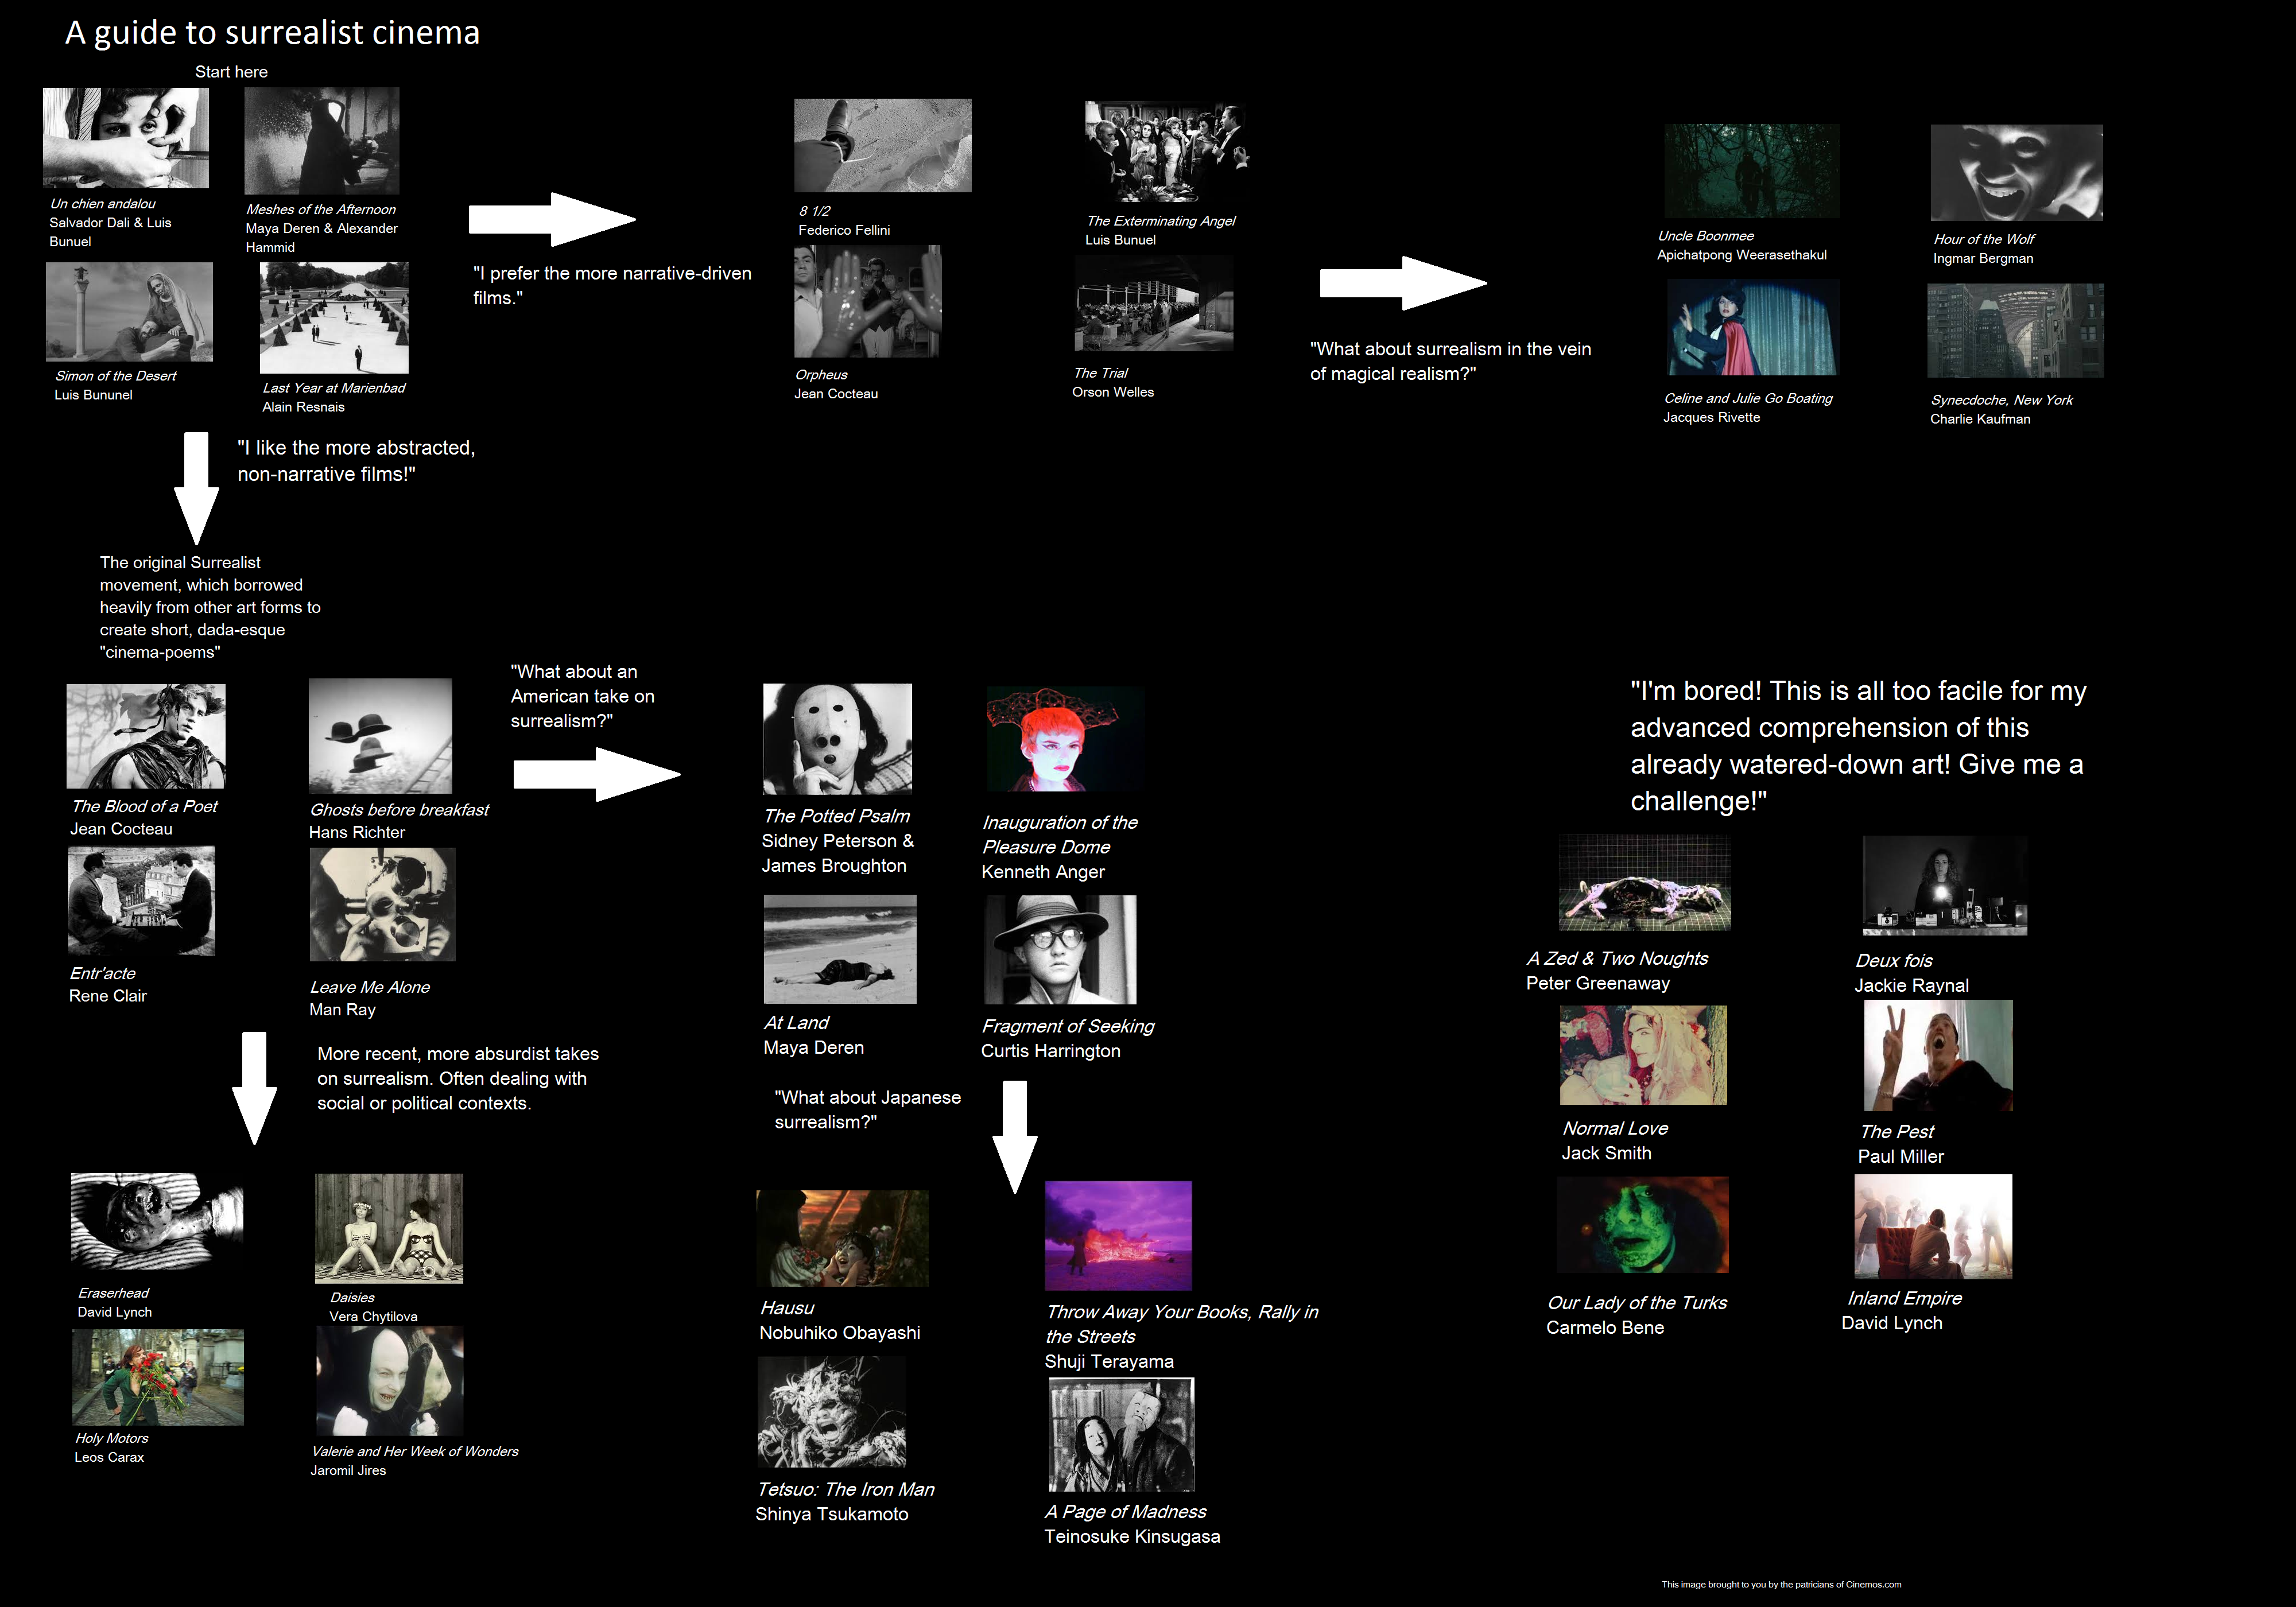Click the 'Carmelo Bene' director name
The height and width of the screenshot is (1607, 2296).
coord(1605,1327)
